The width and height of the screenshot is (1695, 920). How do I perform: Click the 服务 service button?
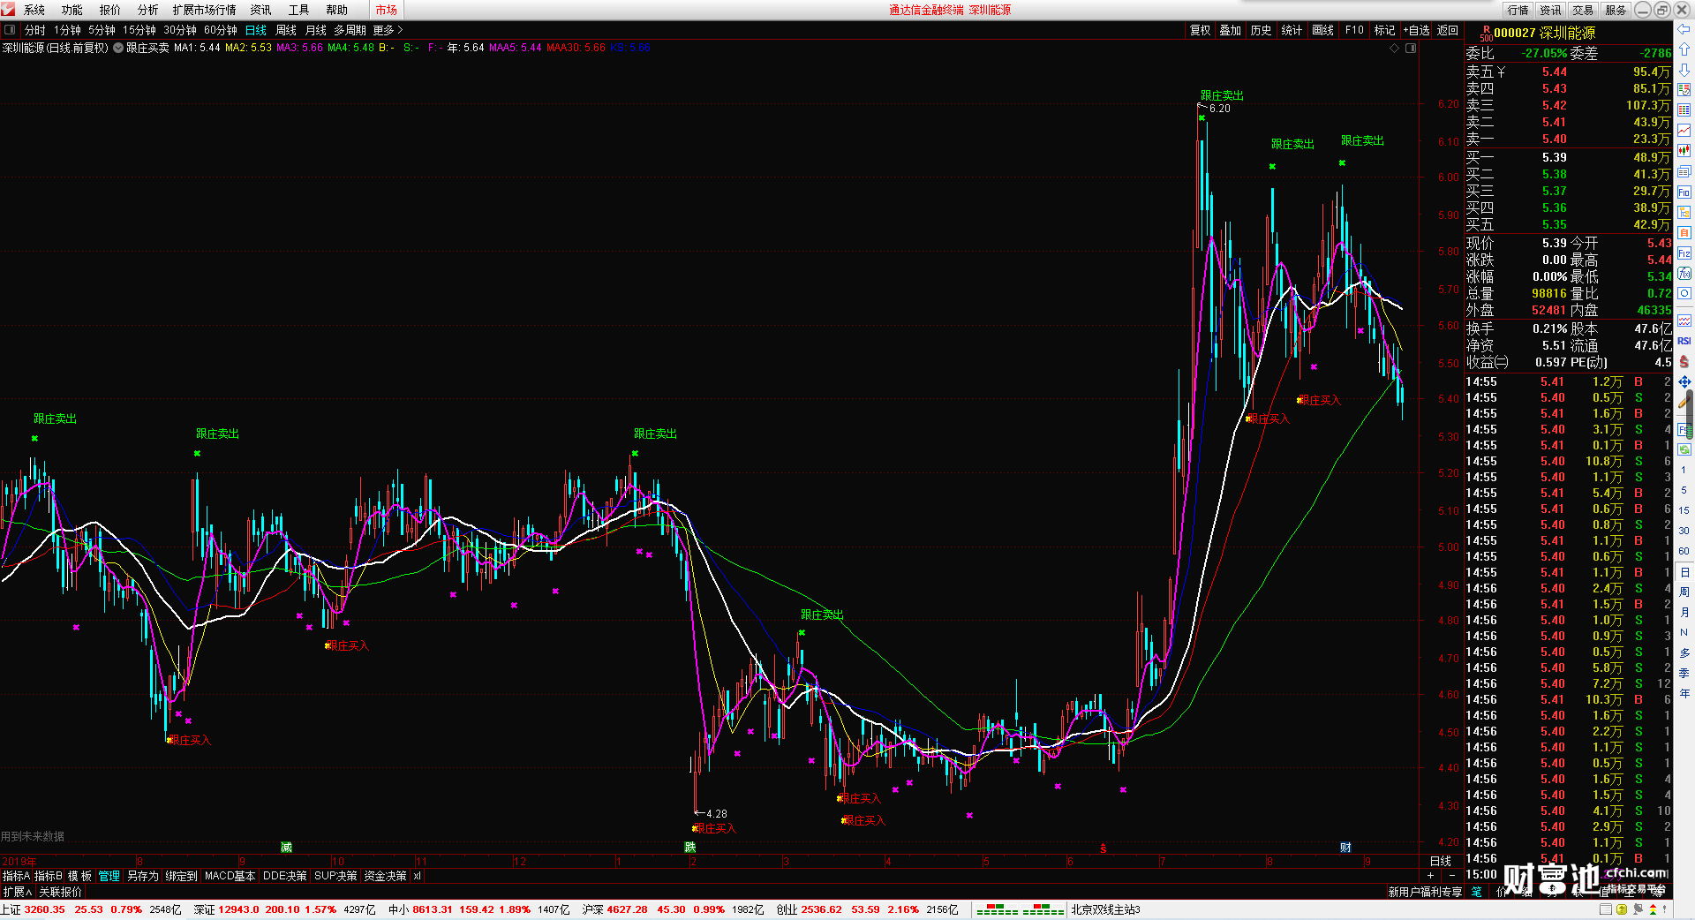pyautogui.click(x=1616, y=10)
